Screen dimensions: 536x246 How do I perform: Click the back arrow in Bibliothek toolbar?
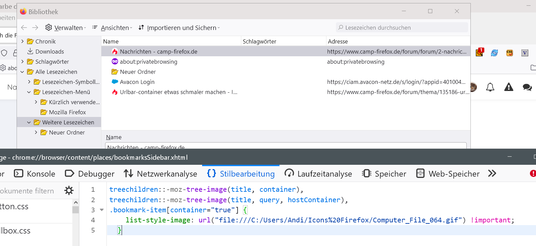[24, 28]
